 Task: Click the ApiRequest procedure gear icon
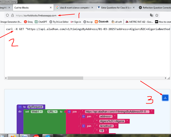[20, 107]
